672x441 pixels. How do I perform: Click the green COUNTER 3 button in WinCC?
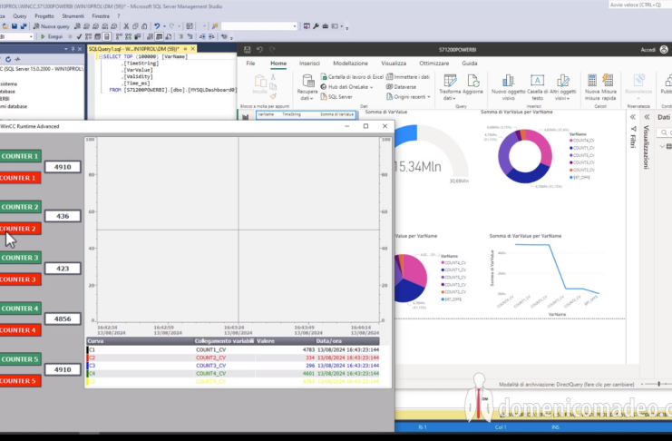[x=20, y=258]
